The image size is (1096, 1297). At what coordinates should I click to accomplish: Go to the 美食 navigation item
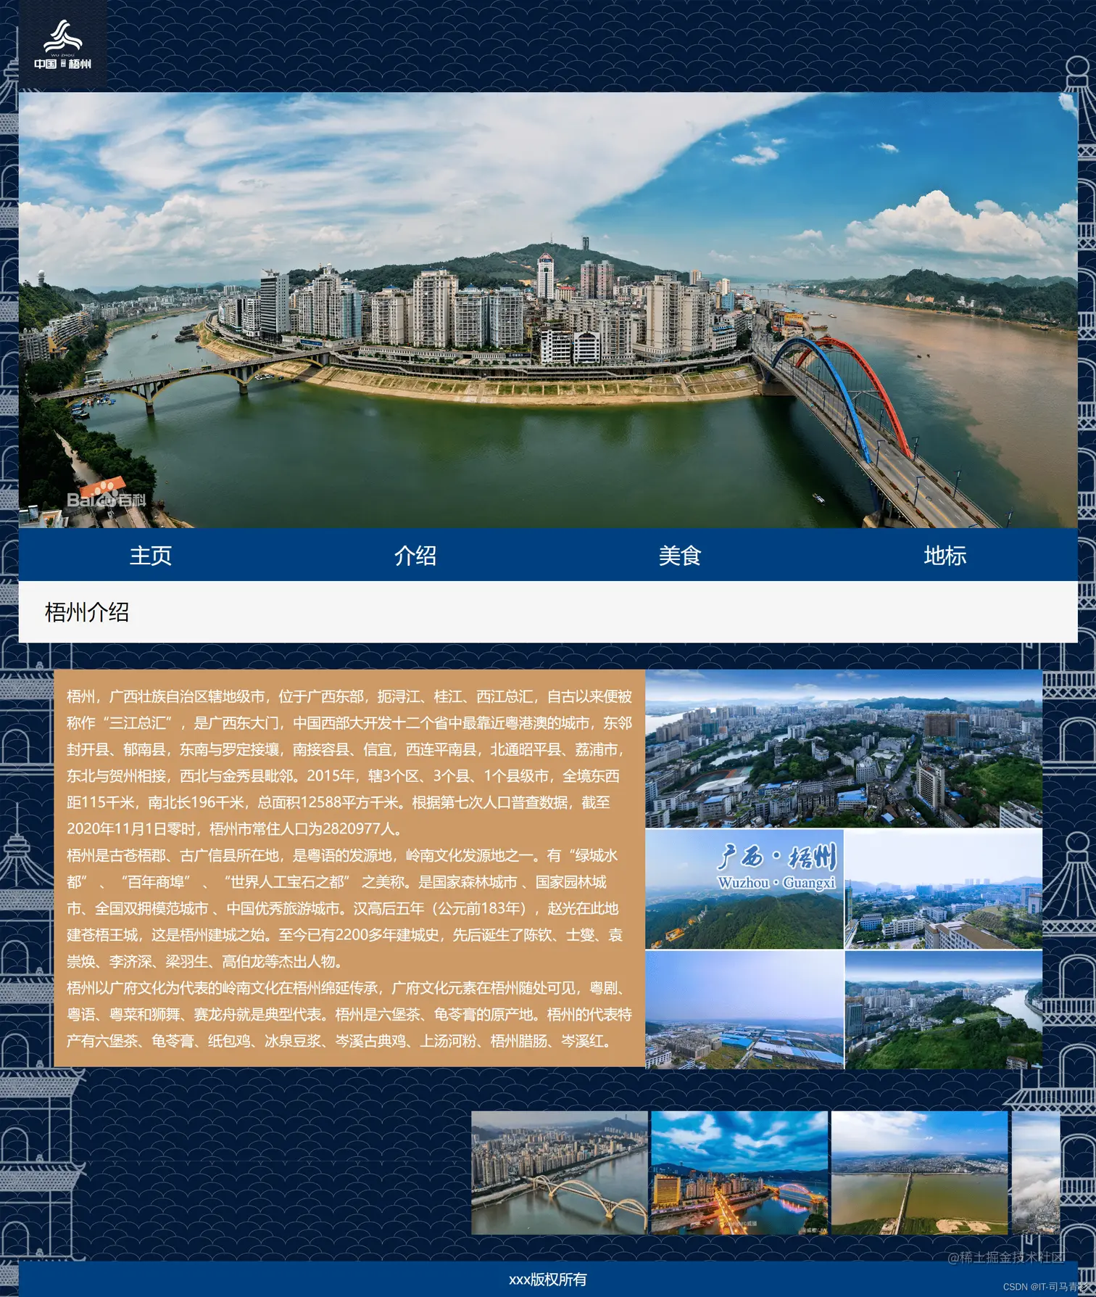(x=680, y=555)
